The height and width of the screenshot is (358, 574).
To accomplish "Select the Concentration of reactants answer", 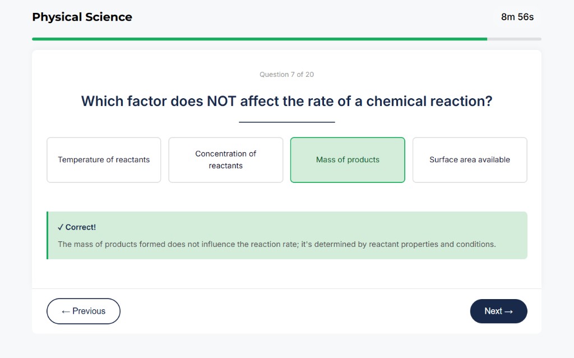I will pyautogui.click(x=225, y=160).
